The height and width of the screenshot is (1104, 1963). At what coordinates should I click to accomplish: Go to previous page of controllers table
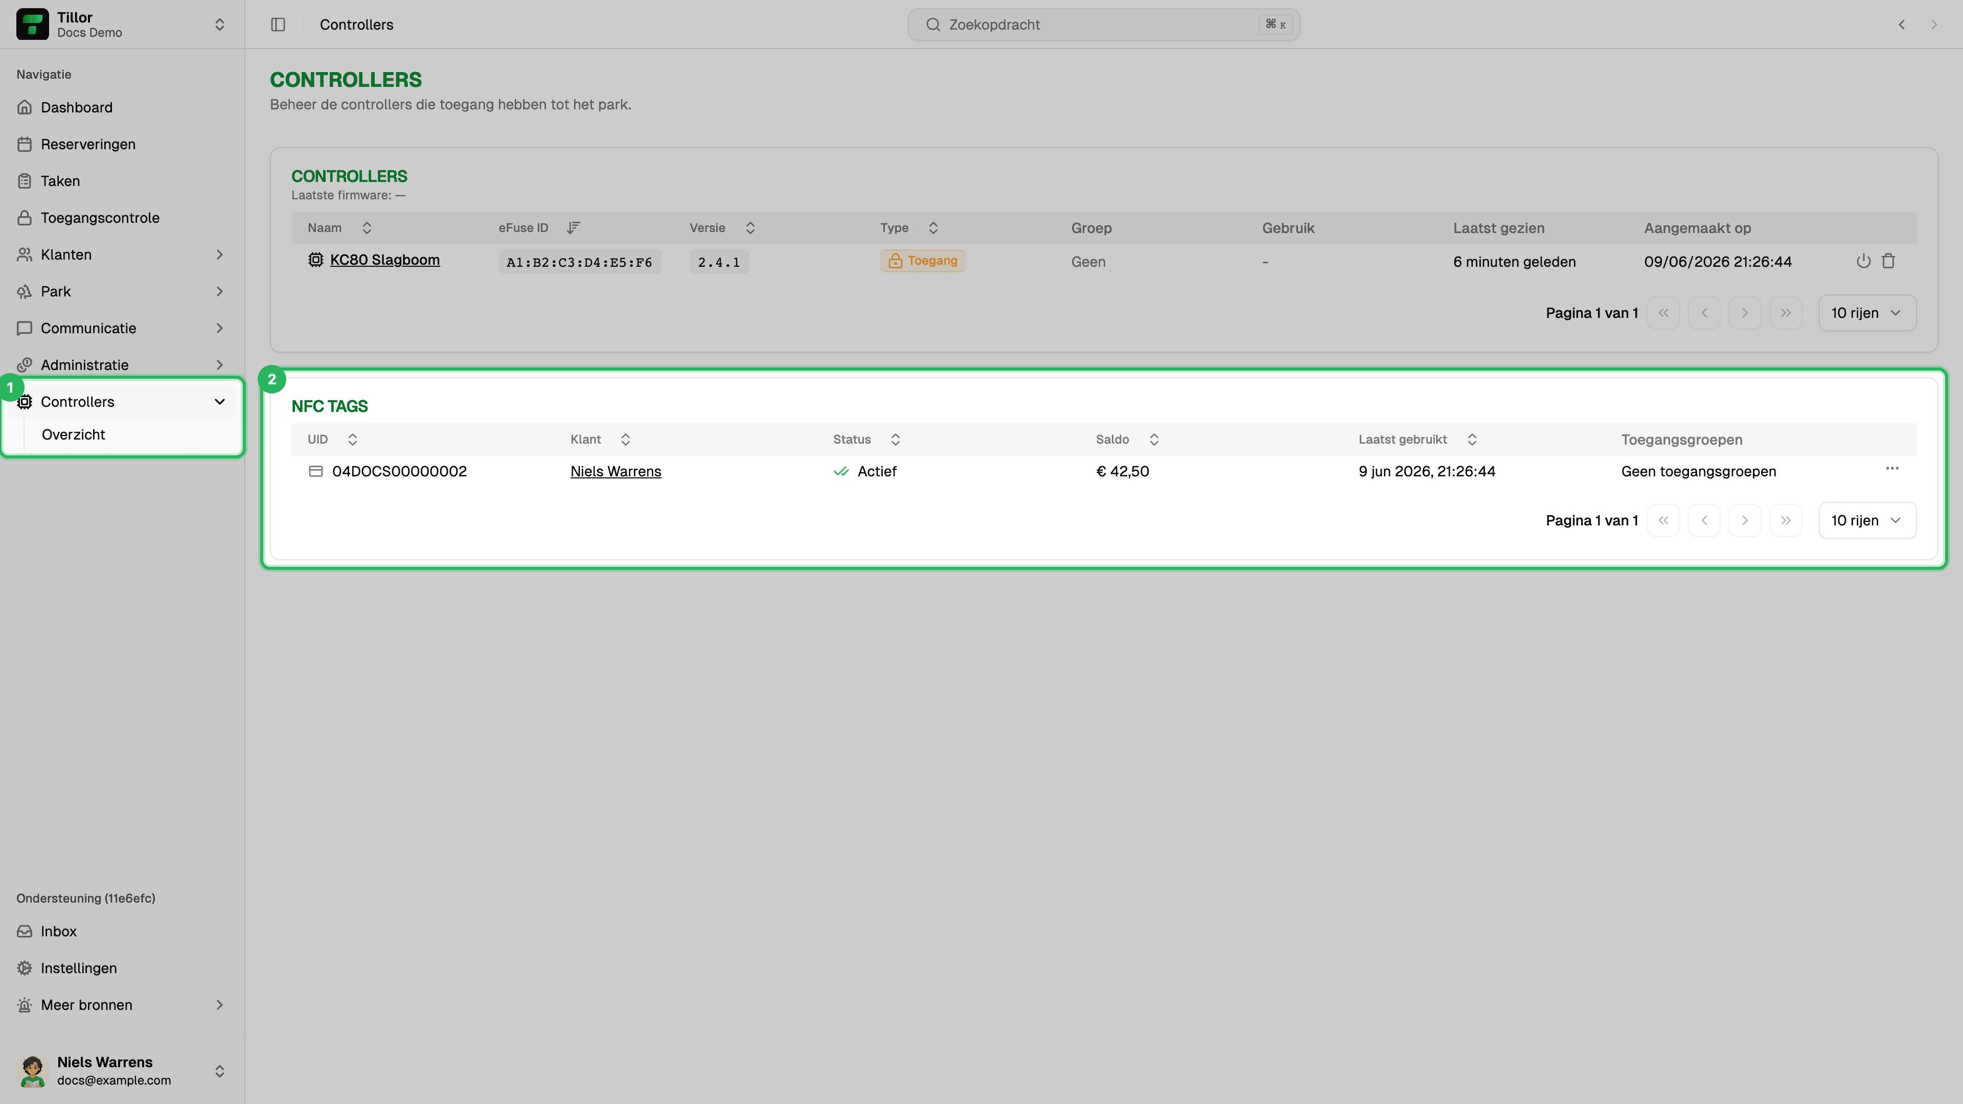1705,313
